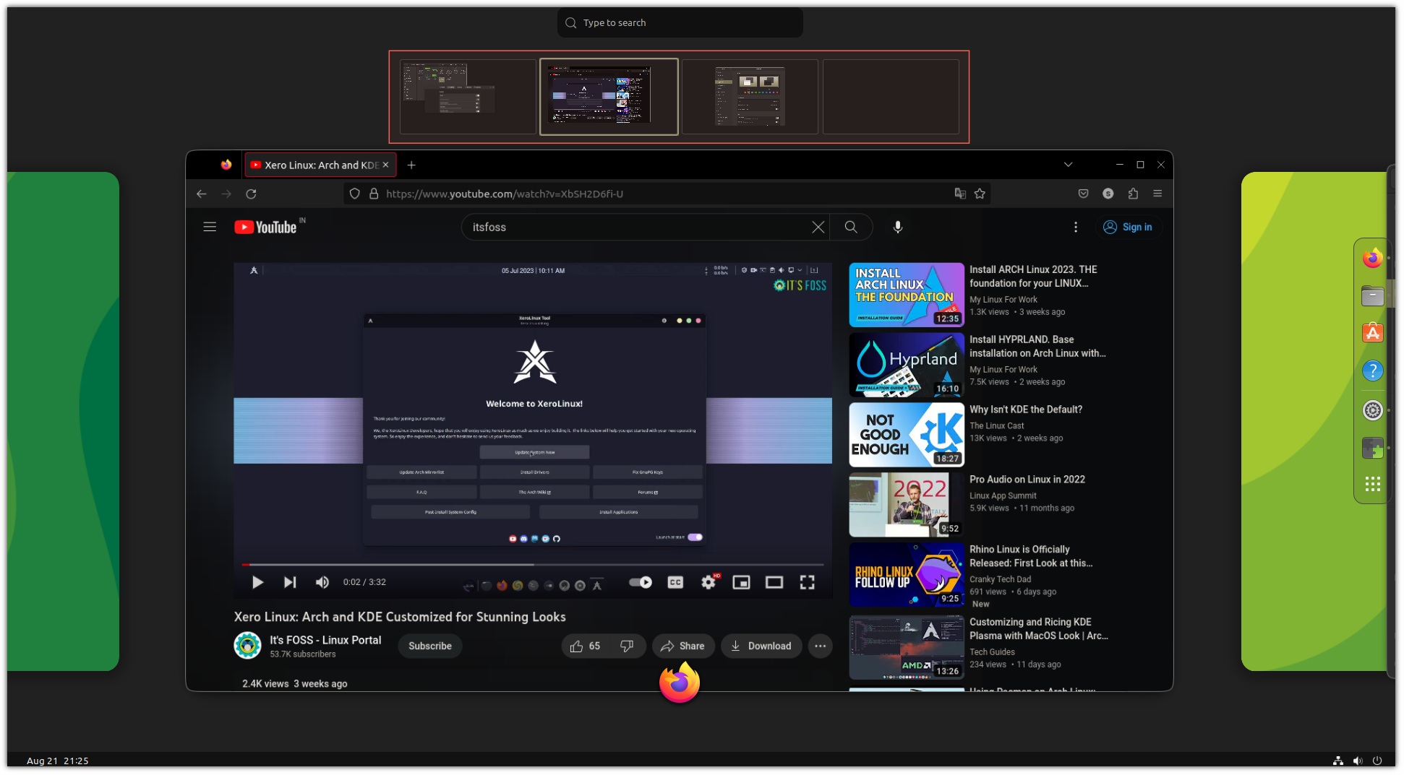The image size is (1404, 775).
Task: Expand the Firefox tab list chevron
Action: [x=1068, y=165]
